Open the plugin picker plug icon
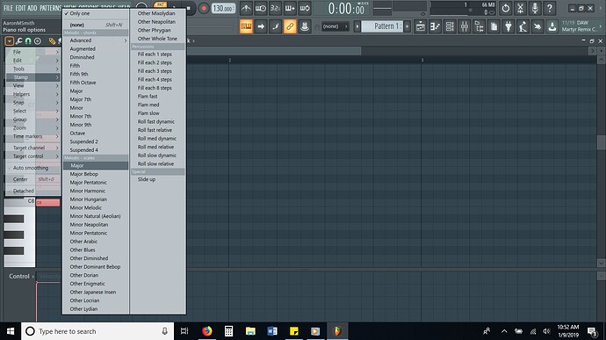The image size is (606, 340). (509, 26)
